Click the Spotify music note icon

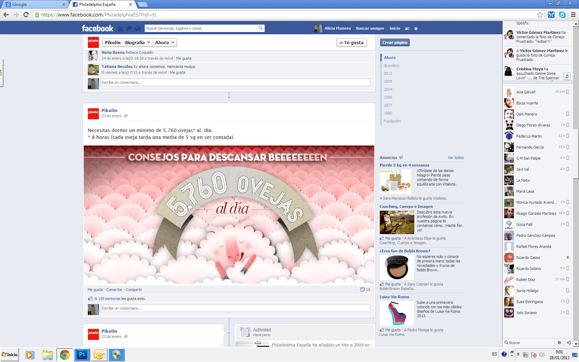point(567,76)
